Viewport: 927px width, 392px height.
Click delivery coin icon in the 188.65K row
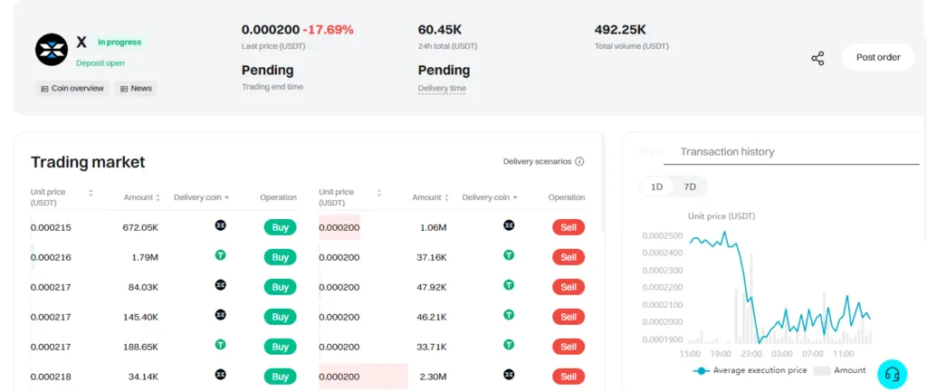pyautogui.click(x=221, y=344)
